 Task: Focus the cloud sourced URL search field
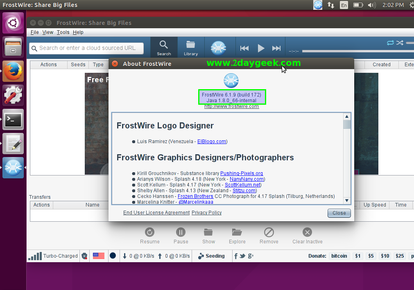pos(86,48)
